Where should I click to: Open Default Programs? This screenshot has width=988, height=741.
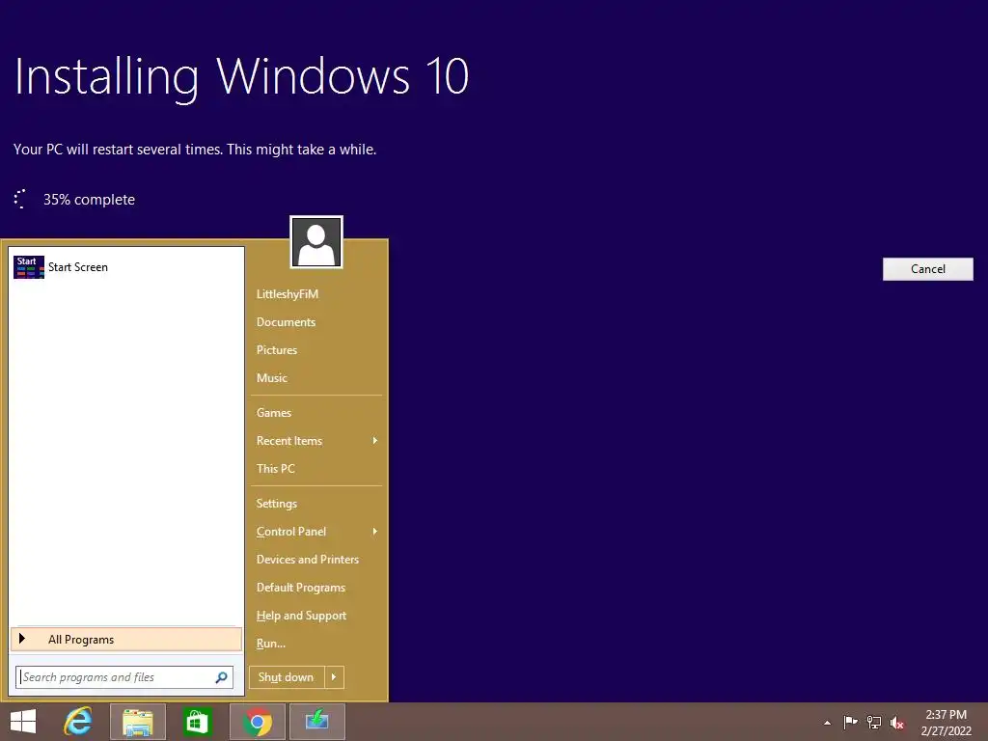click(301, 588)
